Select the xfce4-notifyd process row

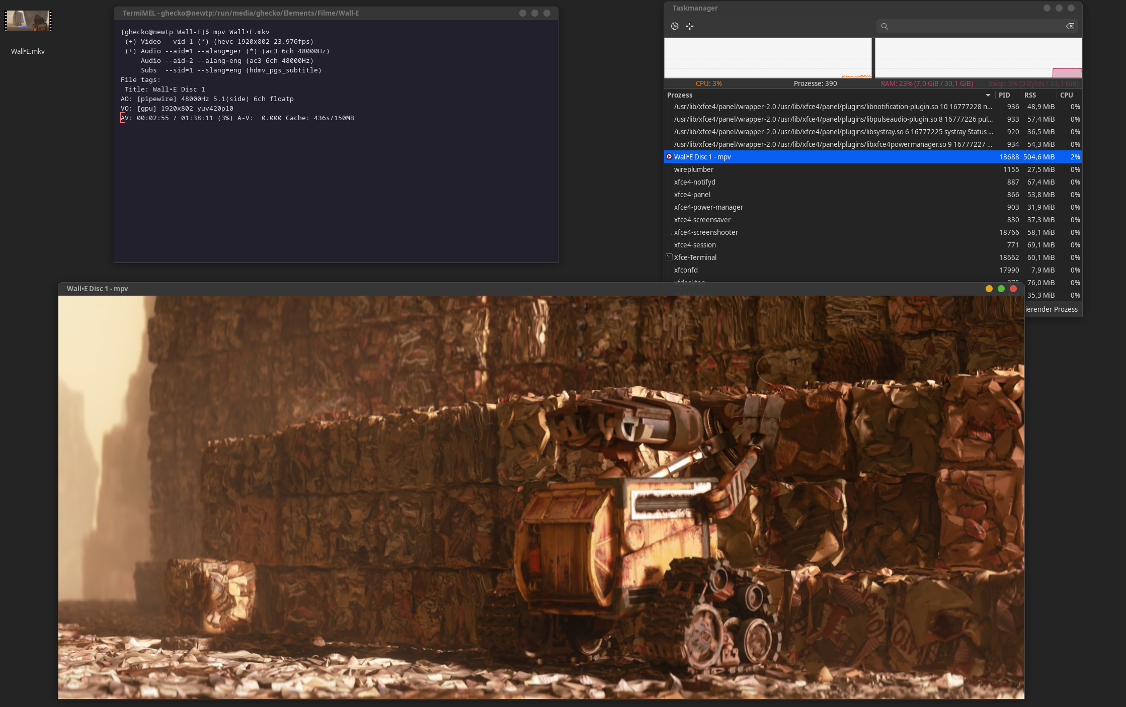873,182
